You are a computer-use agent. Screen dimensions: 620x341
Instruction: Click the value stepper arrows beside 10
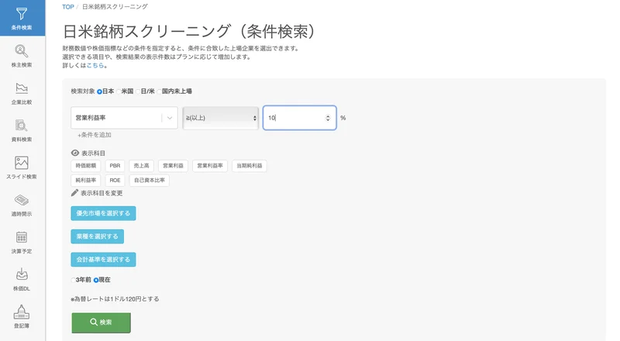coord(328,118)
